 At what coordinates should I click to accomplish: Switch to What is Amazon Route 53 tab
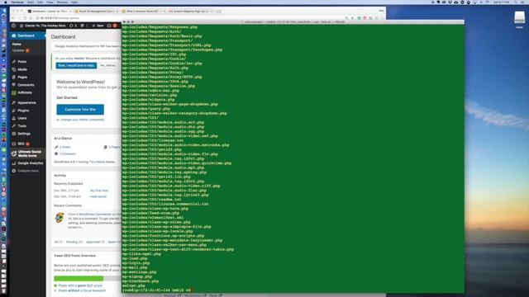tap(144, 11)
